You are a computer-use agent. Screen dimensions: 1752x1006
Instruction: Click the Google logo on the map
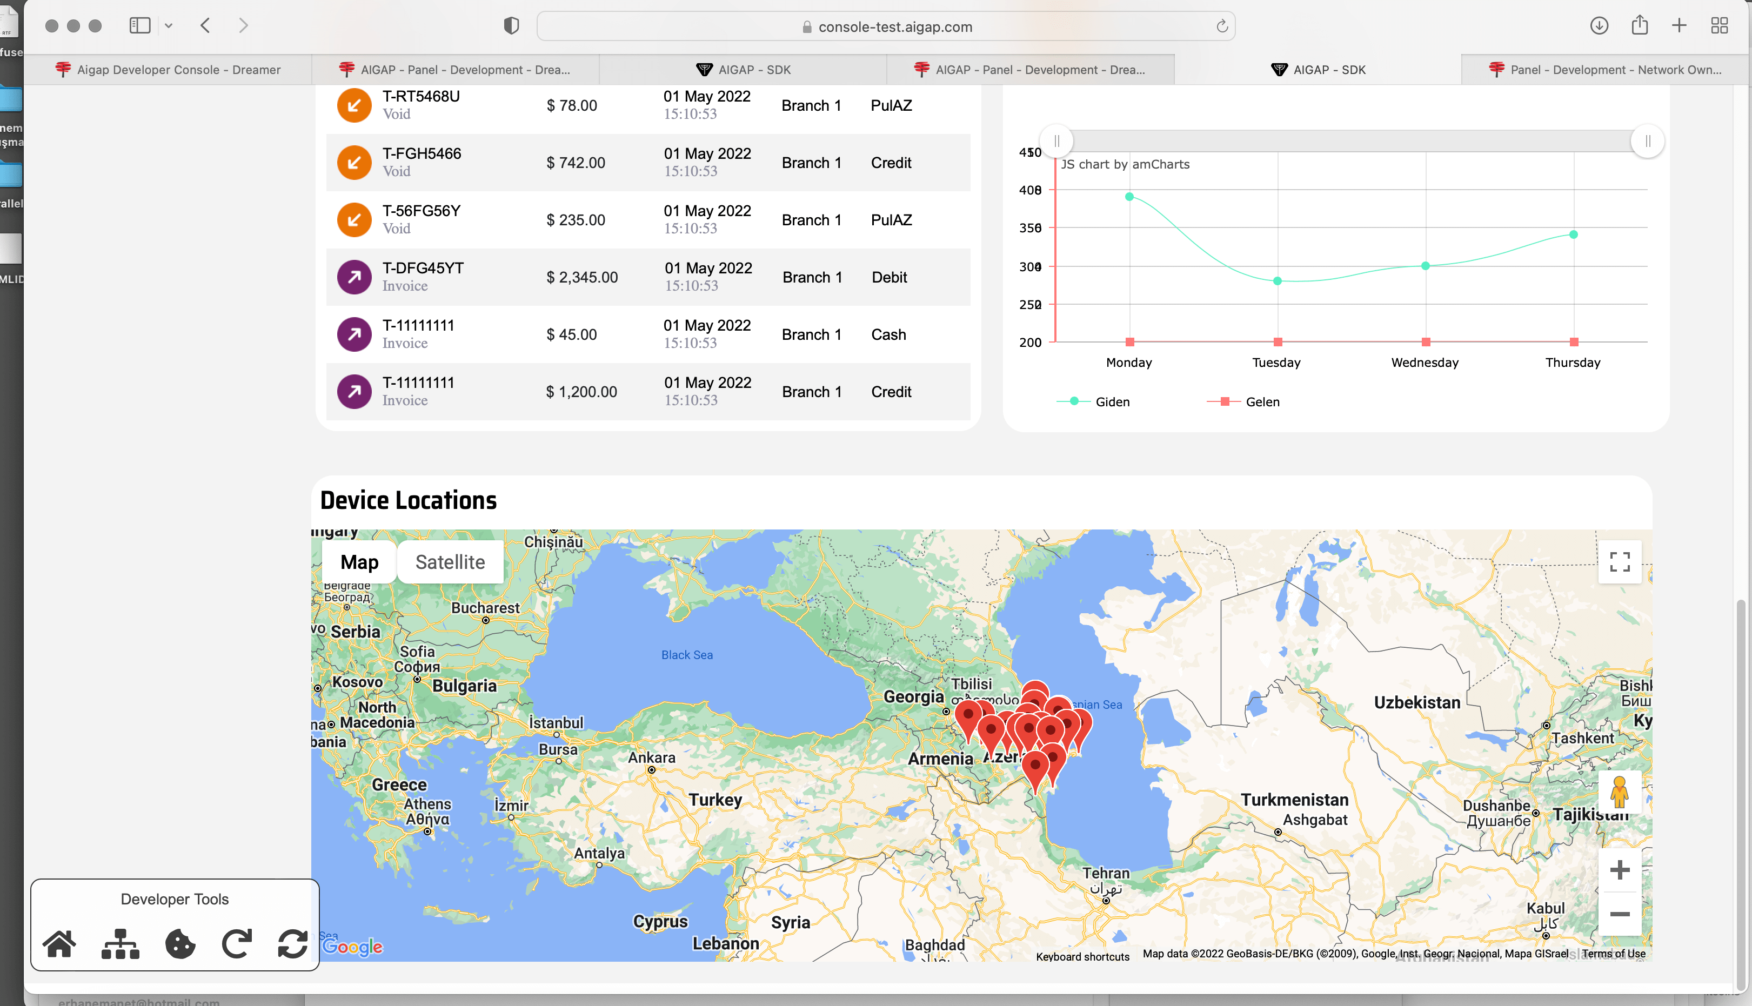point(352,947)
